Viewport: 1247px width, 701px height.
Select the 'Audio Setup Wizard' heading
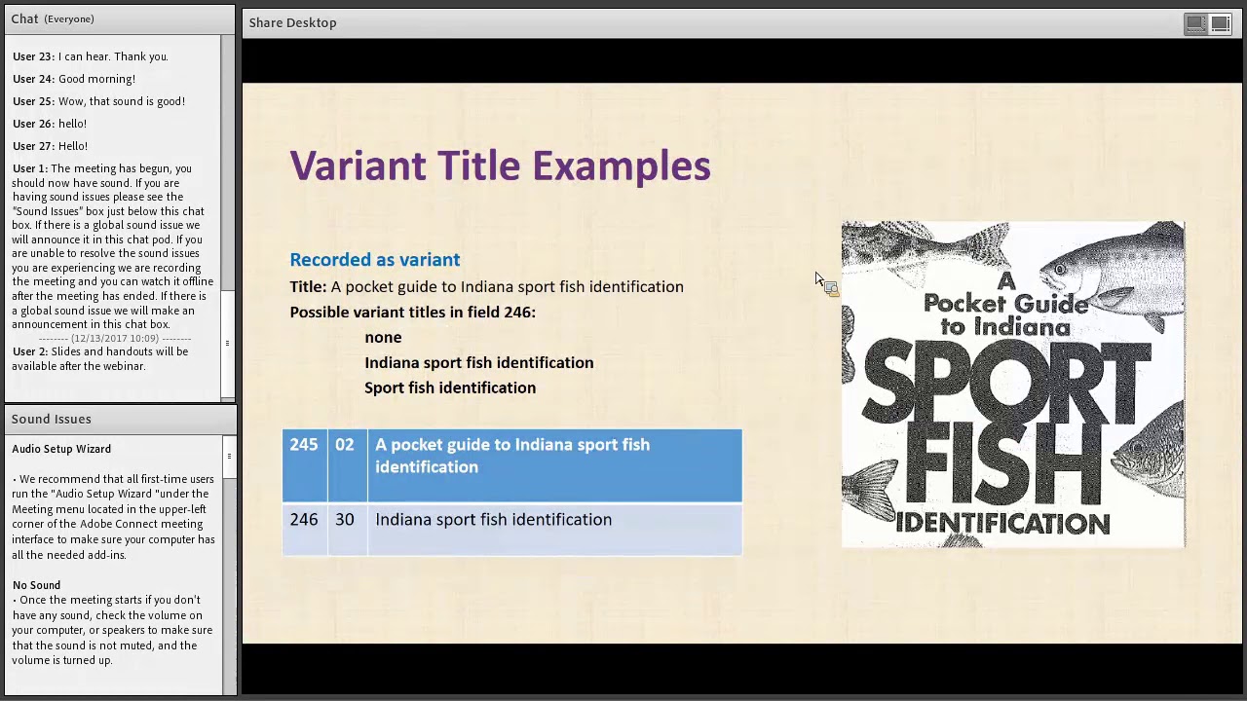(61, 449)
